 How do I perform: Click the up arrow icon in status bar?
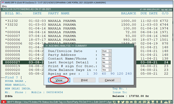click(157, 102)
